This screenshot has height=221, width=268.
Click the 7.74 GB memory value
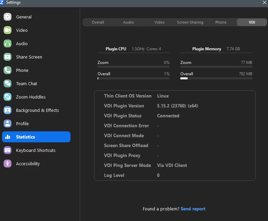(233, 49)
